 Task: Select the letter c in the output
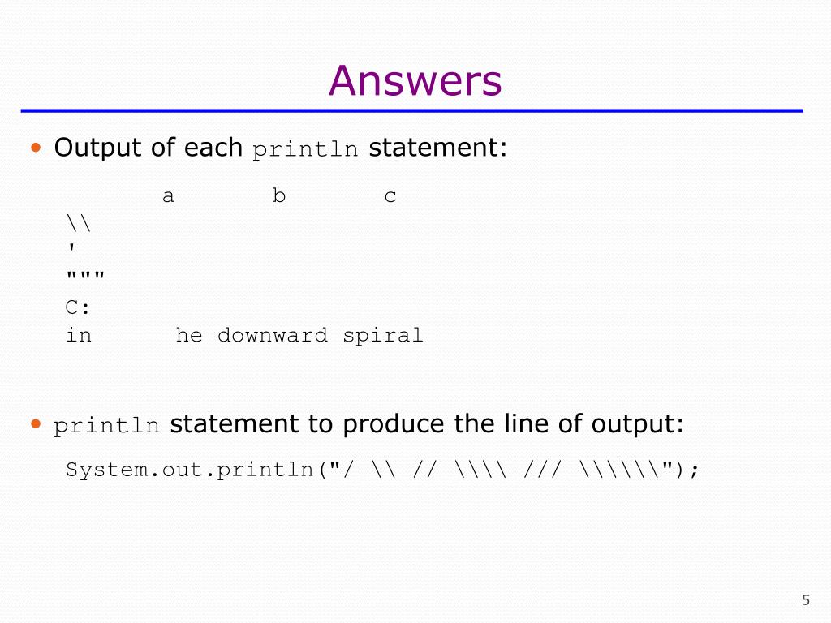tap(390, 196)
